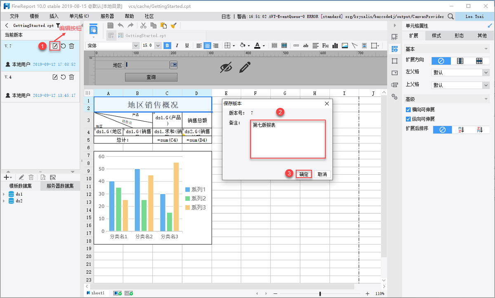Click the undo arrow in toolbar
Viewport: 495px width, 298px height.
point(120,26)
